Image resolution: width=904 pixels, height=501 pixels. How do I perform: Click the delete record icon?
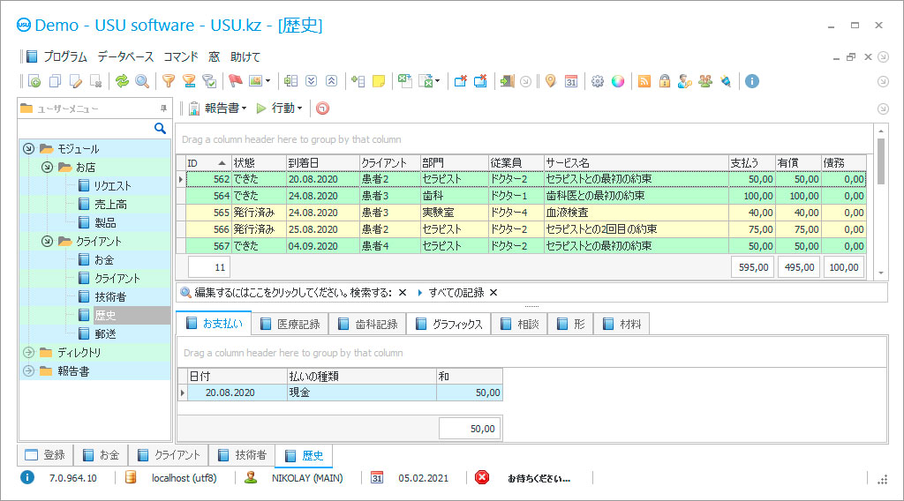[96, 81]
